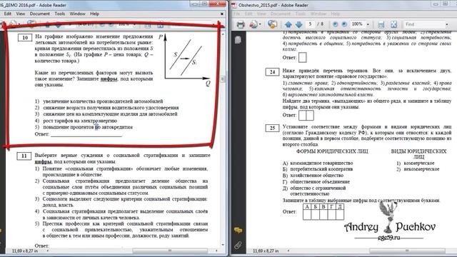Open Edit menu in ДЕМО 2016.pdf window
457x257 pixels.
click(8, 14)
